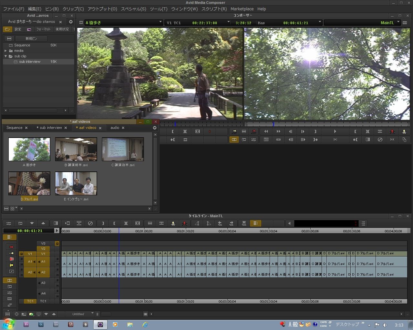413x330 pixels.
Task: Solo the A1 audio track
Action: [57, 259]
